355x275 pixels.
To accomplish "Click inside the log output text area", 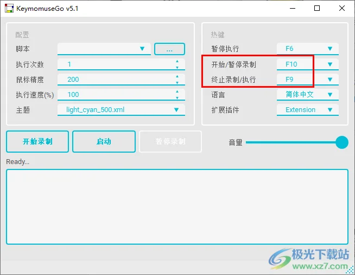I will click(177, 207).
